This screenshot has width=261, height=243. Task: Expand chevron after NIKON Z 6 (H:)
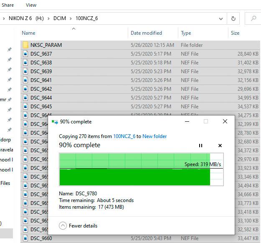pos(48,18)
